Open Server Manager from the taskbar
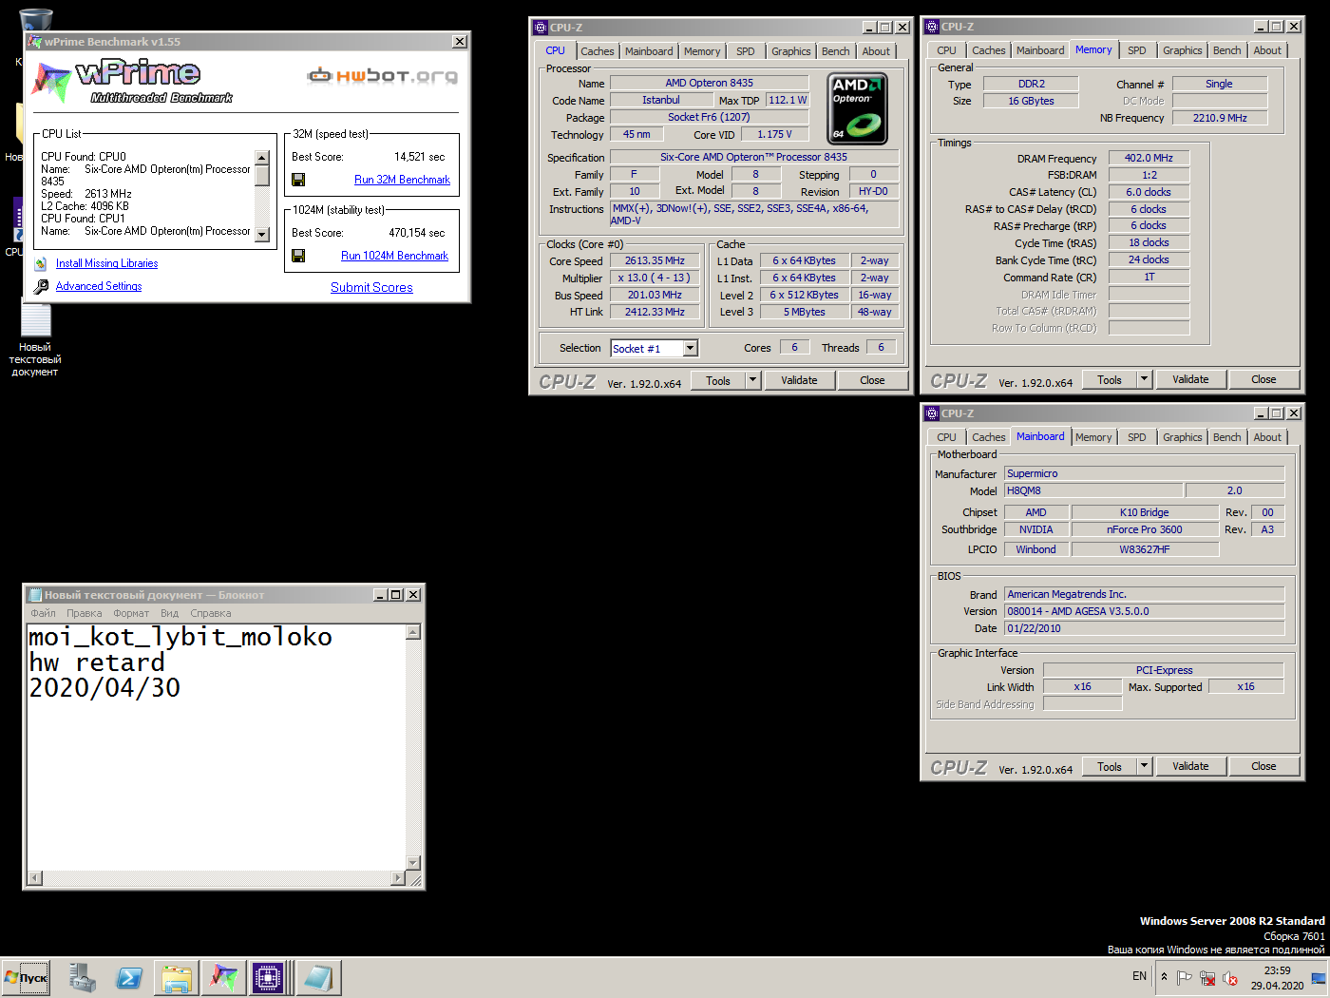The height and width of the screenshot is (998, 1330). (83, 978)
